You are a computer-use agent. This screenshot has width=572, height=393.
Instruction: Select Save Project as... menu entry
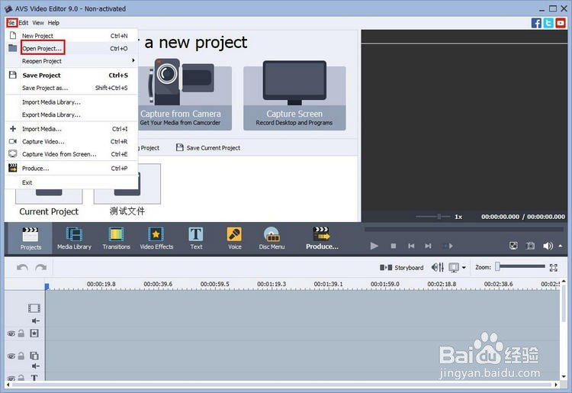[72, 88]
